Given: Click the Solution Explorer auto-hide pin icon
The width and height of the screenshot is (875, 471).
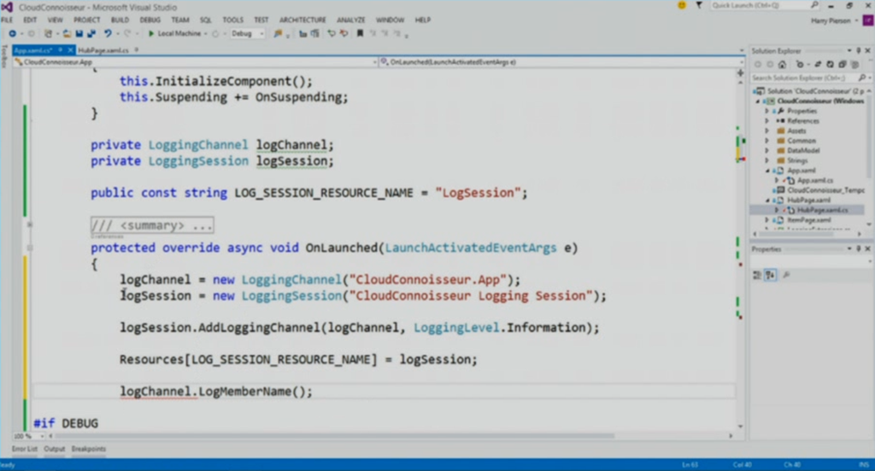Looking at the screenshot, I should click(859, 50).
